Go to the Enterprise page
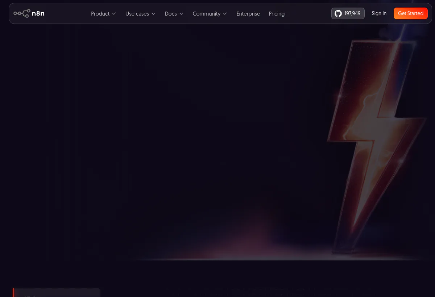 pos(248,13)
